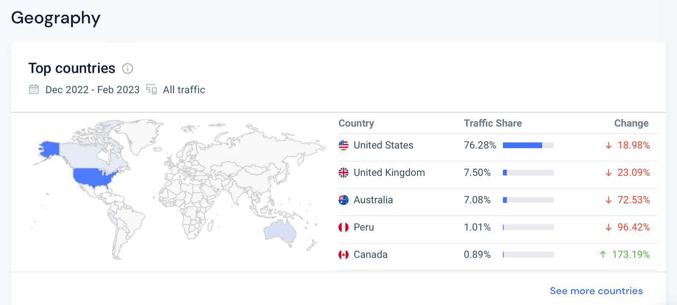Select the Dec 2022 - Feb 2023 date range
The height and width of the screenshot is (305, 677).
pyautogui.click(x=92, y=90)
